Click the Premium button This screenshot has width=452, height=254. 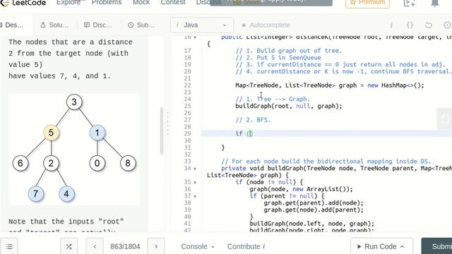click(x=367, y=3)
